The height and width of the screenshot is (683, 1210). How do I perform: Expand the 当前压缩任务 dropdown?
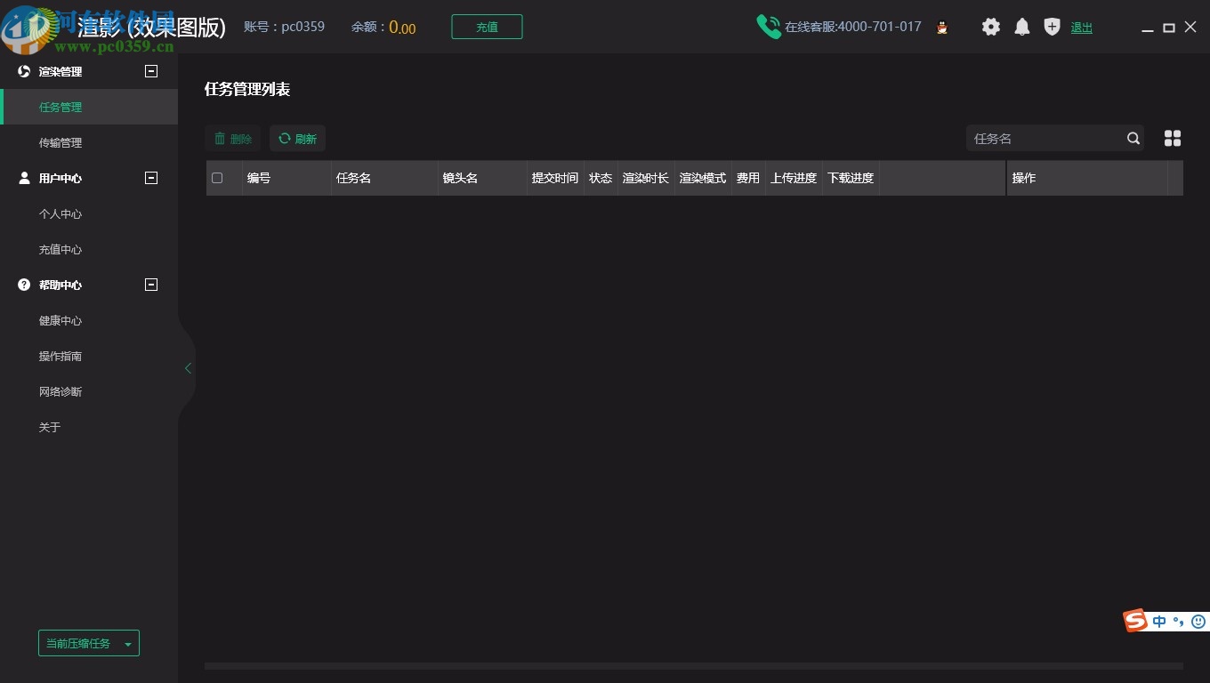point(127,643)
